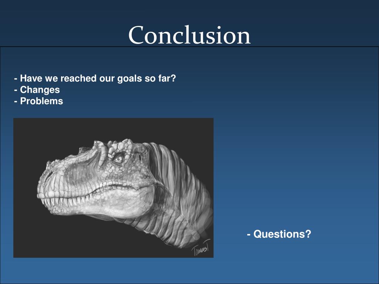Click the '- Questions?' text
The height and width of the screenshot is (284, 379).
(x=279, y=234)
